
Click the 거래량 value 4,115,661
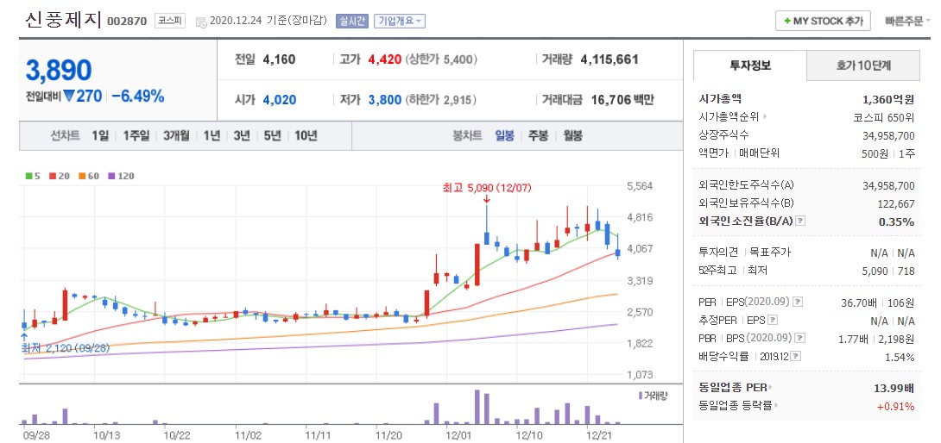609,59
